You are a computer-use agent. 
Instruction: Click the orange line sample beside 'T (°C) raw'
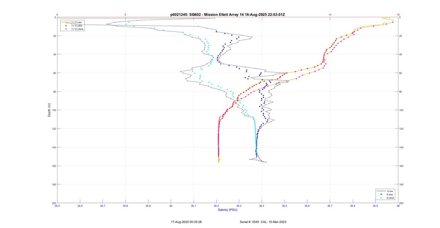click(66, 22)
